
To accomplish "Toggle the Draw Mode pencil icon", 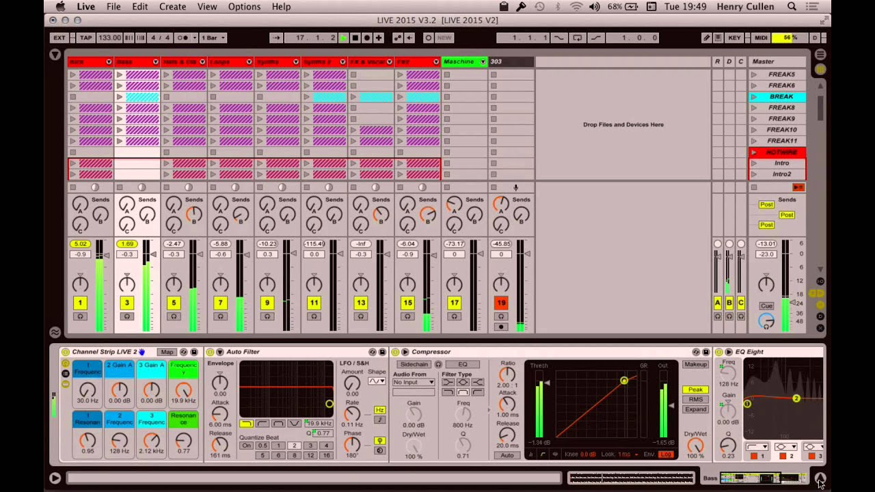I will [x=707, y=38].
